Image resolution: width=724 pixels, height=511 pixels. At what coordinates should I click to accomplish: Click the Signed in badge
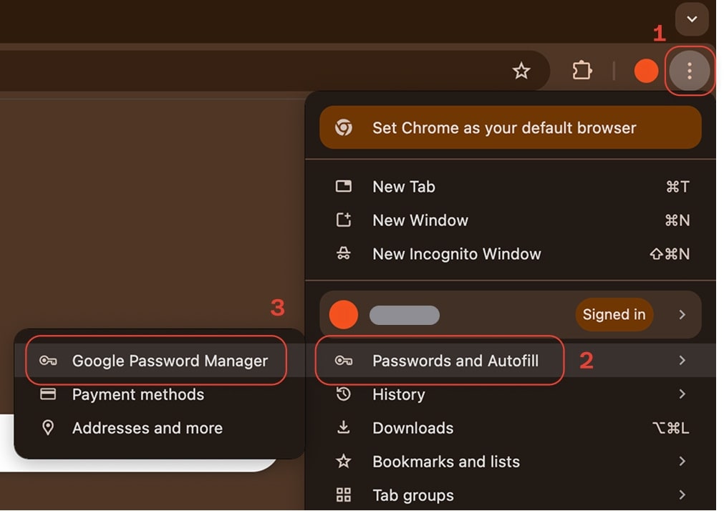click(614, 314)
